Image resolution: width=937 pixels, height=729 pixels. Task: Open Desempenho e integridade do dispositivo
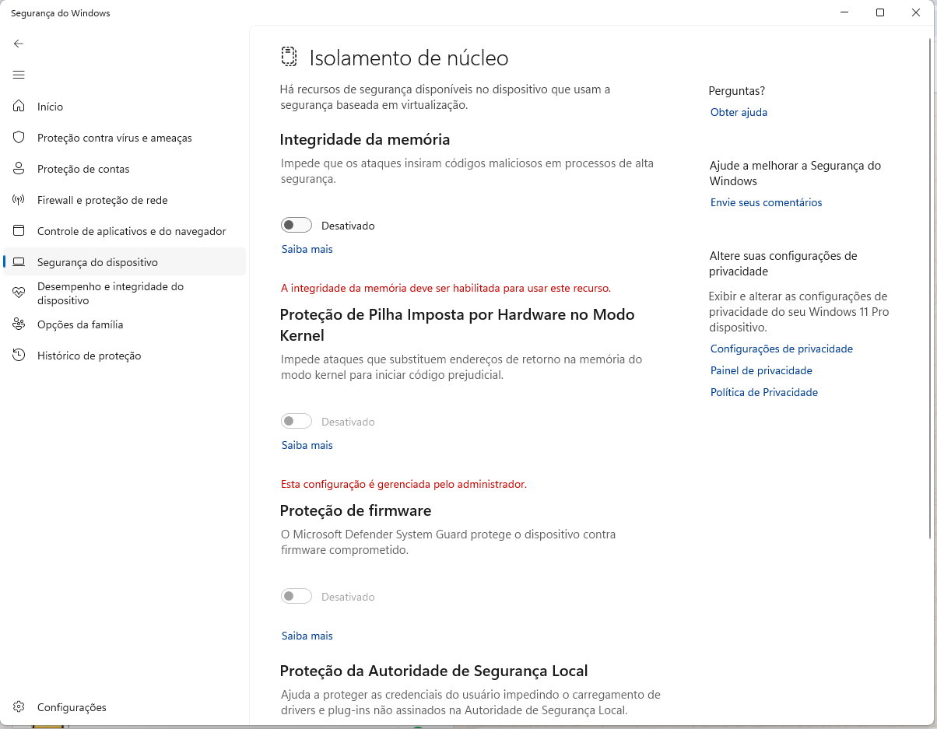[125, 293]
